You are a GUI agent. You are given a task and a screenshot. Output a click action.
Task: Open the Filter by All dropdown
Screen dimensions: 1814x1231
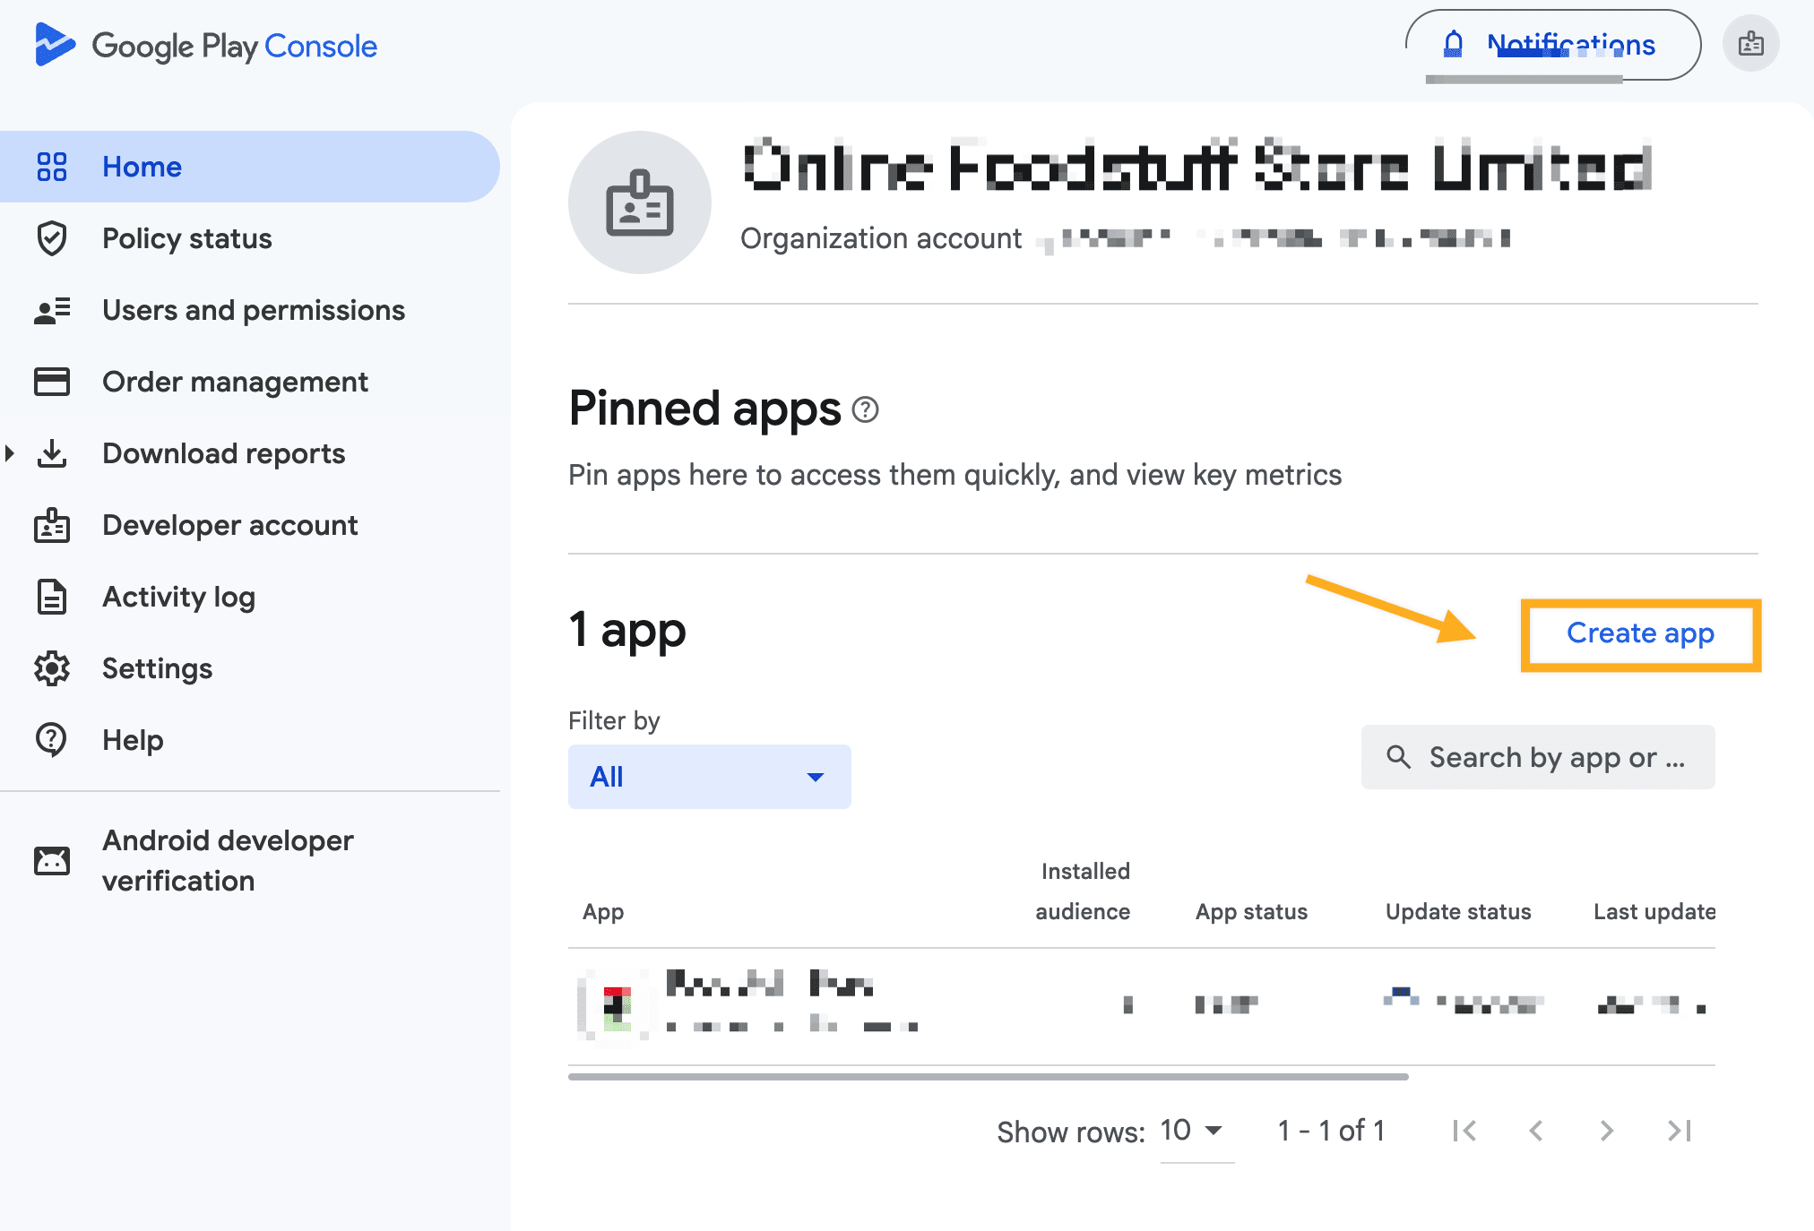(x=710, y=777)
